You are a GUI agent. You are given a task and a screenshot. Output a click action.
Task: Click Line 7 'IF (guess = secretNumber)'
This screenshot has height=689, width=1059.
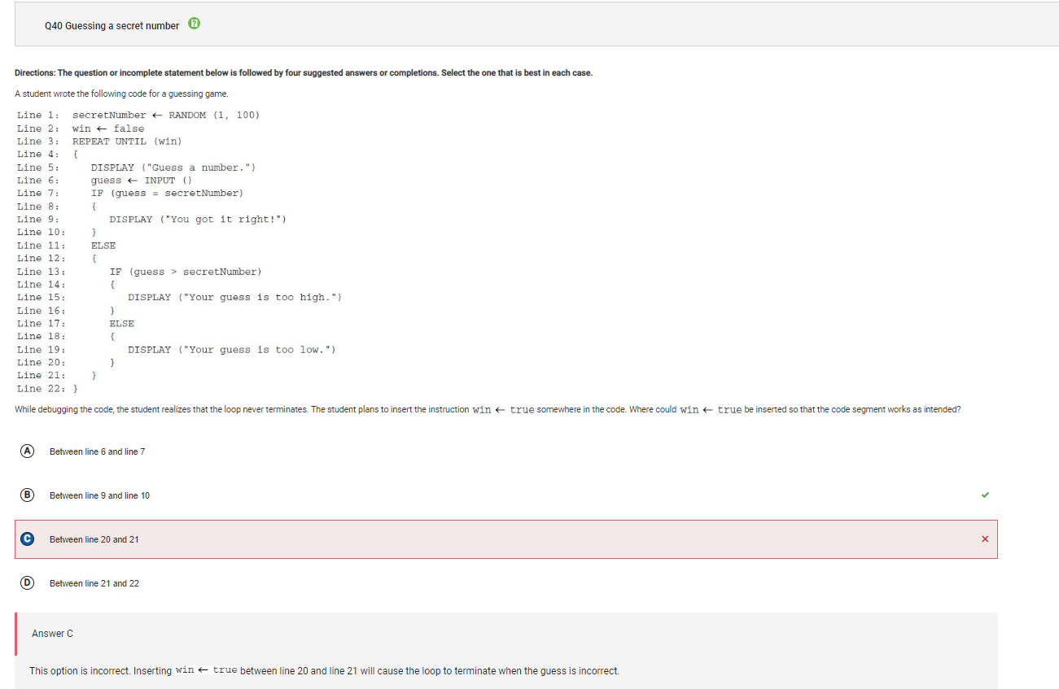click(167, 193)
